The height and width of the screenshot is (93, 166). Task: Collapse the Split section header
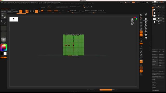click(153, 70)
